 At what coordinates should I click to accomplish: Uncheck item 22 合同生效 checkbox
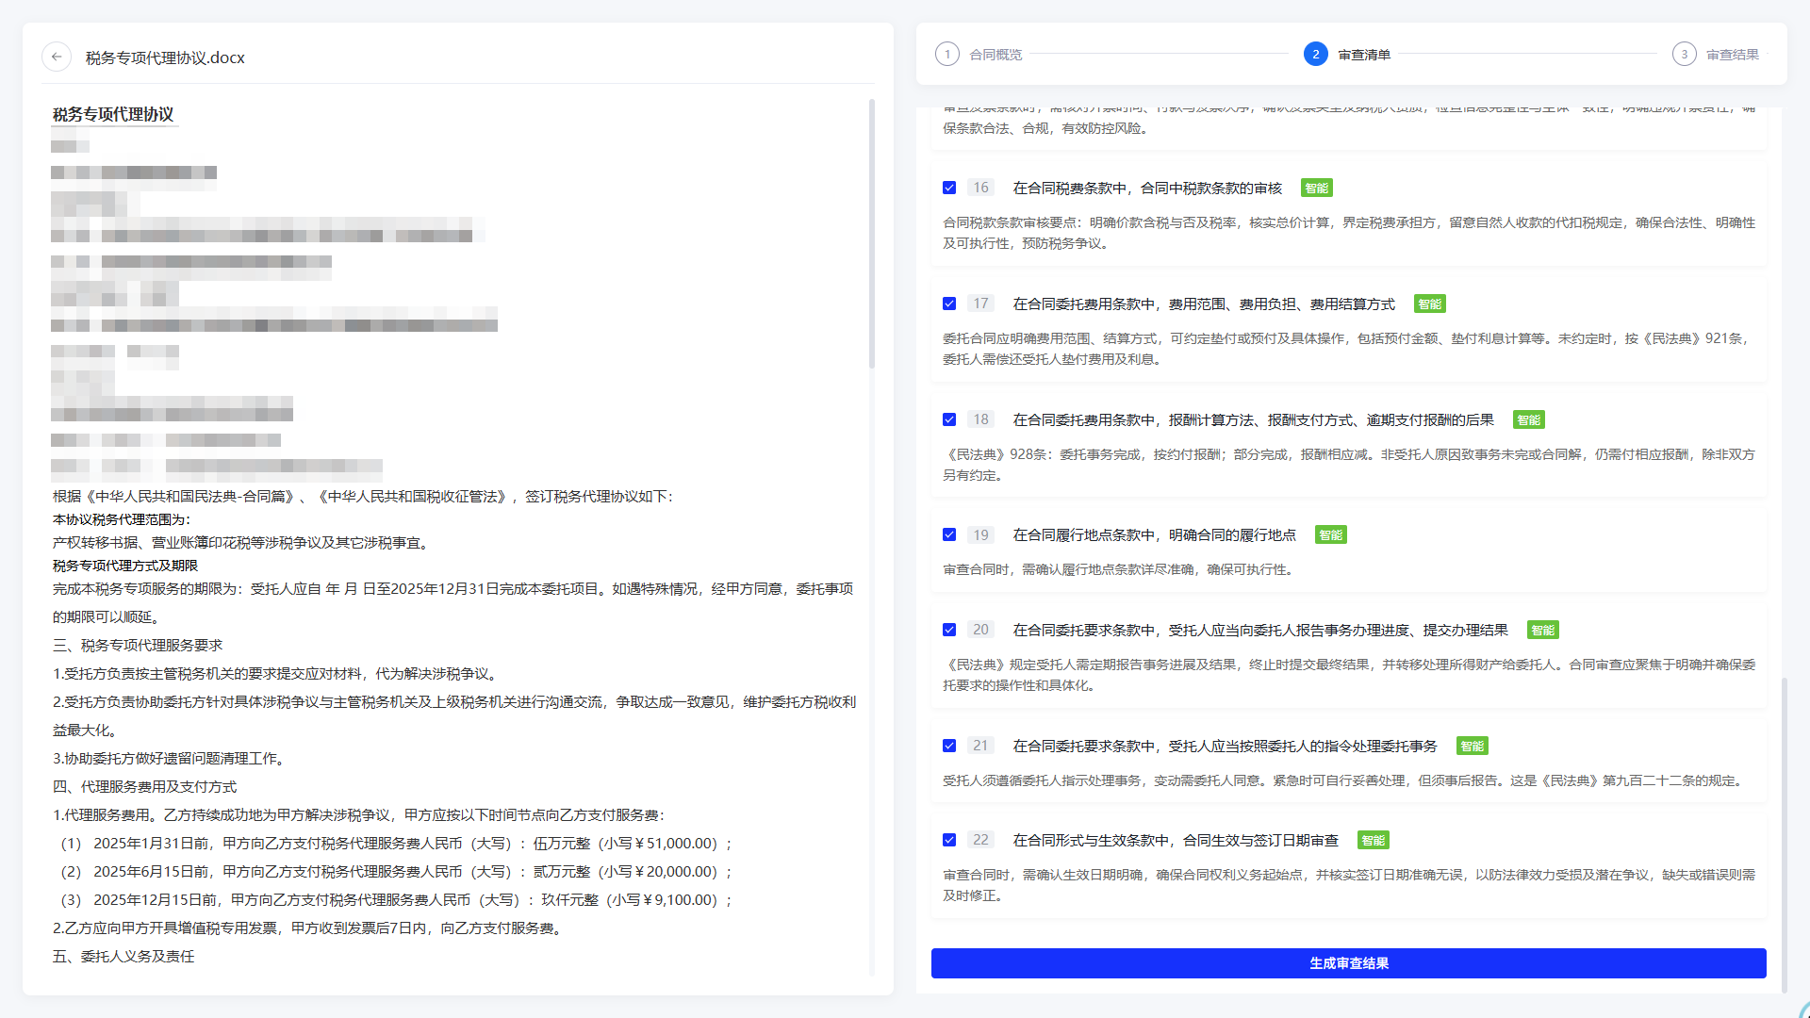[949, 841]
